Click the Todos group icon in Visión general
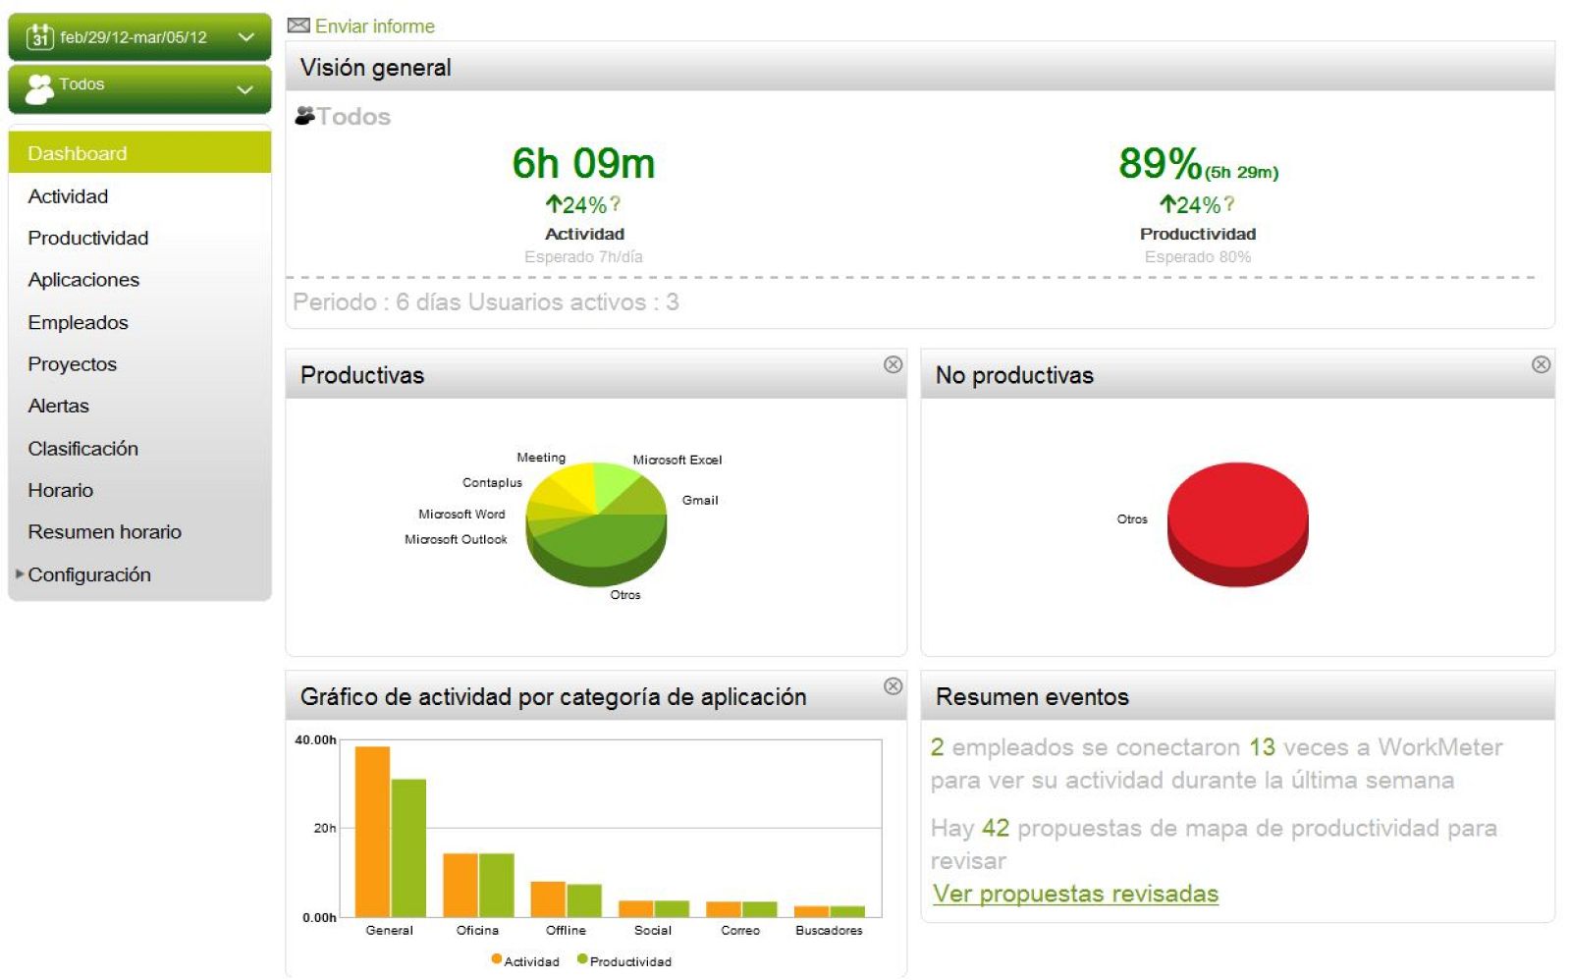The height and width of the screenshot is (980, 1571). (x=305, y=115)
